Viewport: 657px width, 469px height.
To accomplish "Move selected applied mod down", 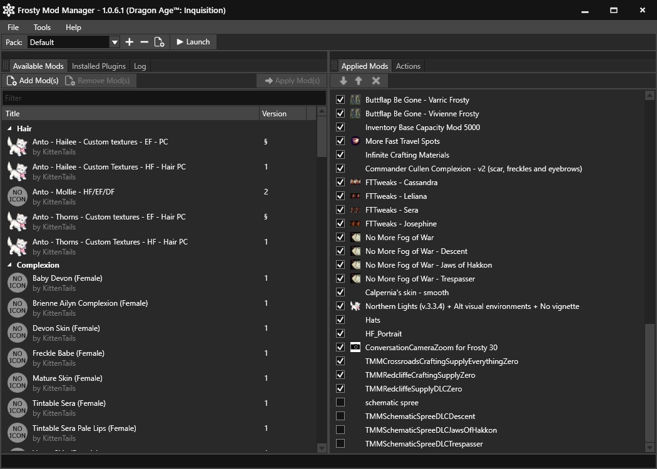I will point(344,81).
